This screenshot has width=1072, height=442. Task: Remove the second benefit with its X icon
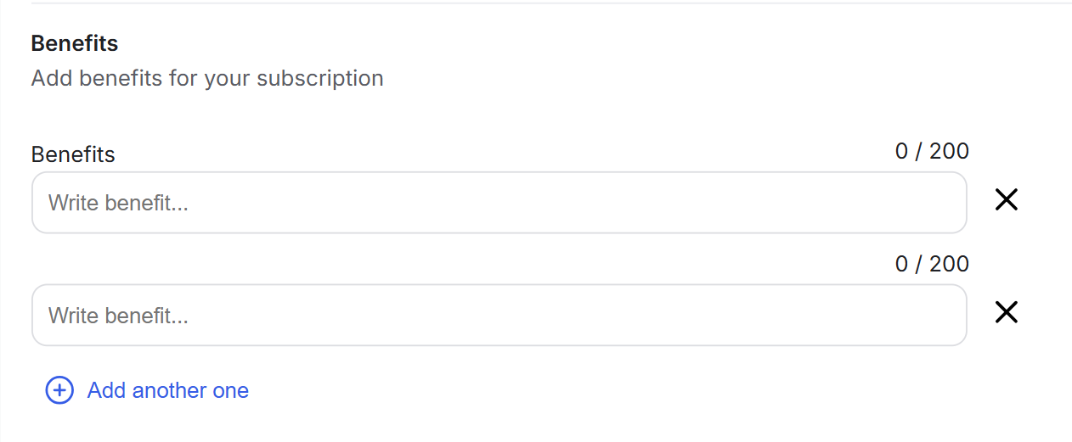[1006, 313]
